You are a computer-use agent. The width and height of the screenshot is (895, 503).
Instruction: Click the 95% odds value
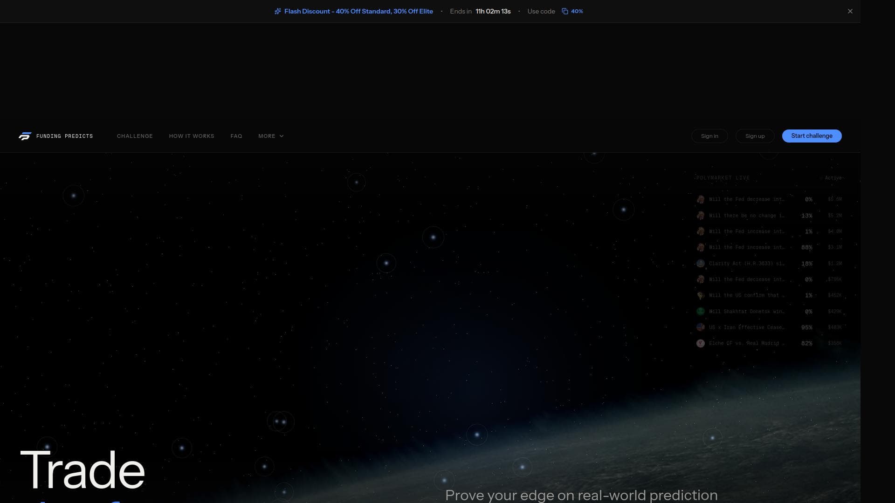click(x=807, y=327)
